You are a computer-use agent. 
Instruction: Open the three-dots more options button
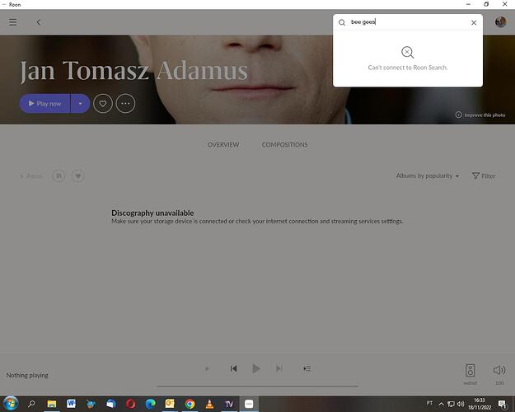(125, 104)
